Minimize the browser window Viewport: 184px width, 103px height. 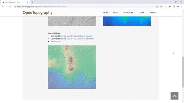pos(170,2)
